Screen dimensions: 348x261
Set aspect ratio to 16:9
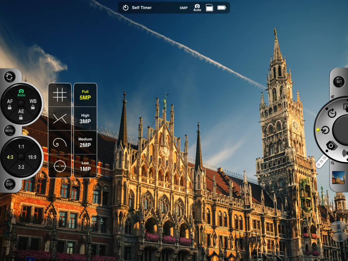tap(32, 157)
